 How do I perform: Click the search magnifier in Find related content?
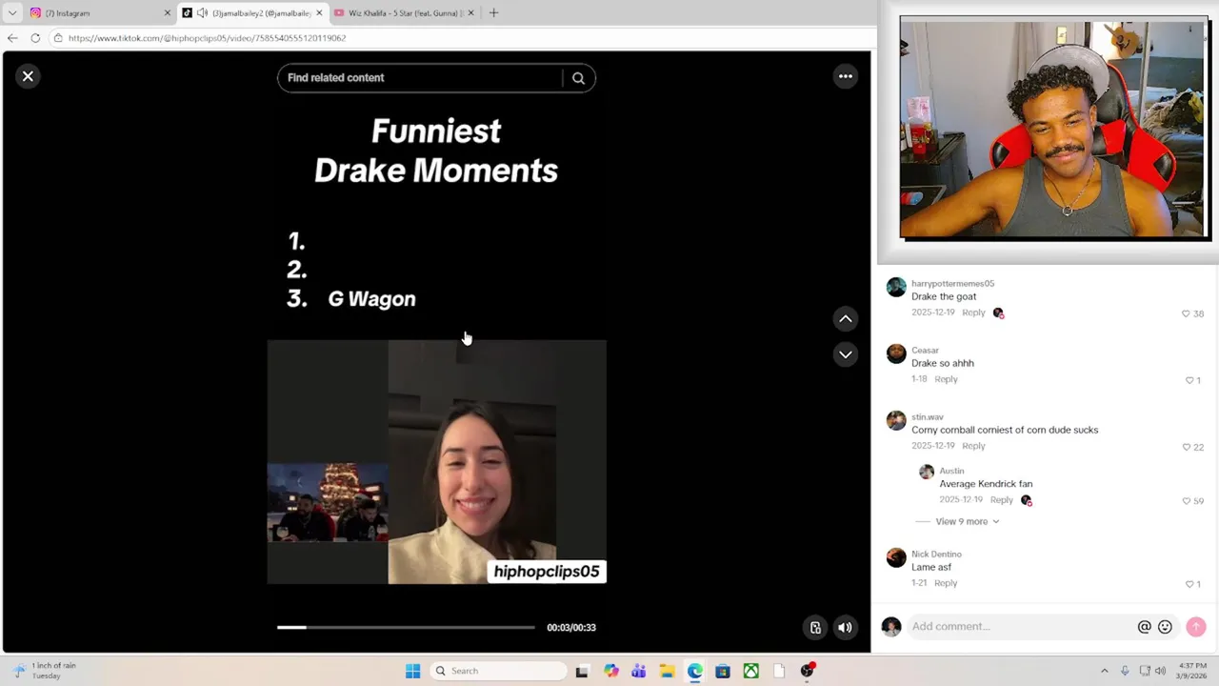coord(578,78)
